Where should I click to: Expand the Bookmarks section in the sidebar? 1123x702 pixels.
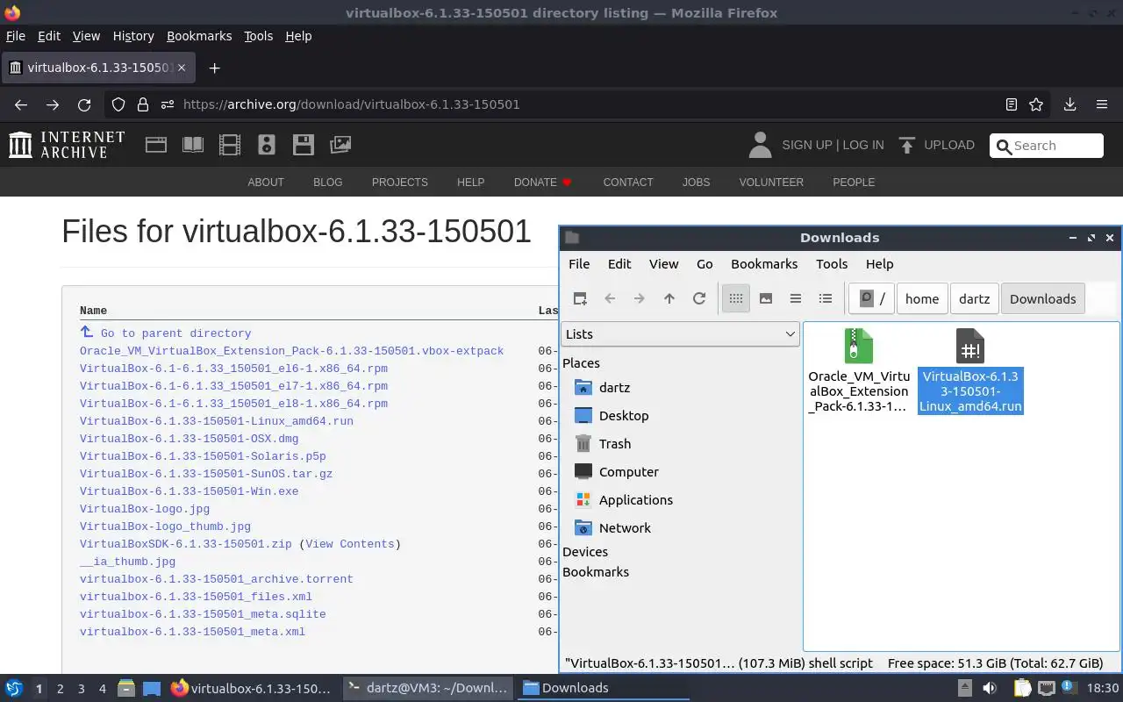596,572
